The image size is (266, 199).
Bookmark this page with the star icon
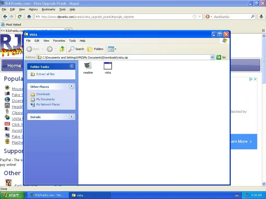[194, 17]
